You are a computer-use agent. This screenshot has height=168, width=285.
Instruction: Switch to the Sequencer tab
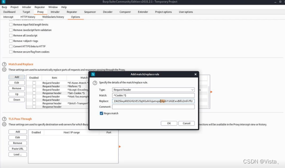pyautogui.click(x=90, y=12)
